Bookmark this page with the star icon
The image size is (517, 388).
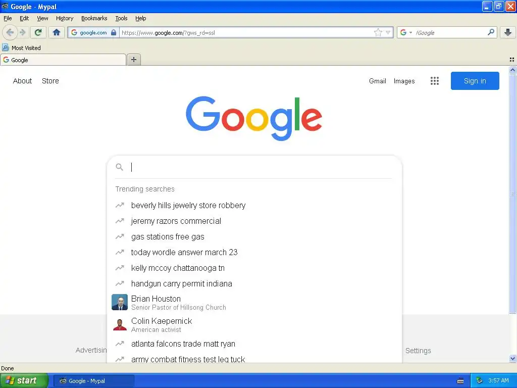pos(378,32)
